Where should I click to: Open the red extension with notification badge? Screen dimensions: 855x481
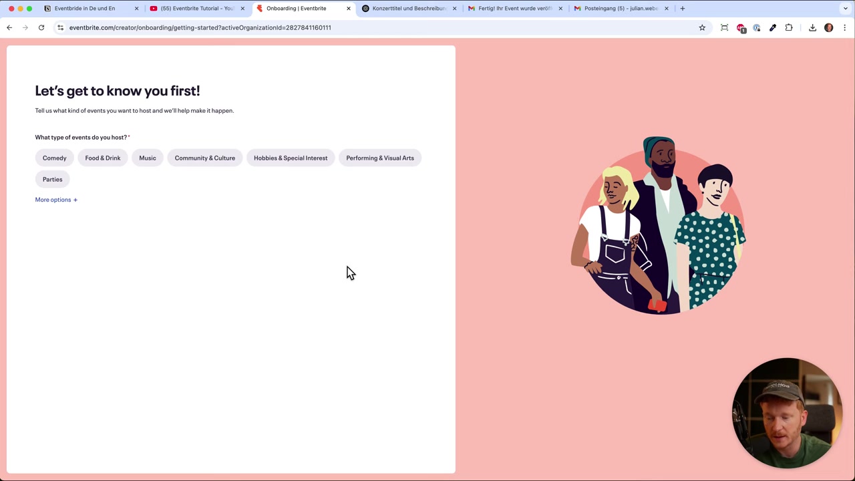741,28
